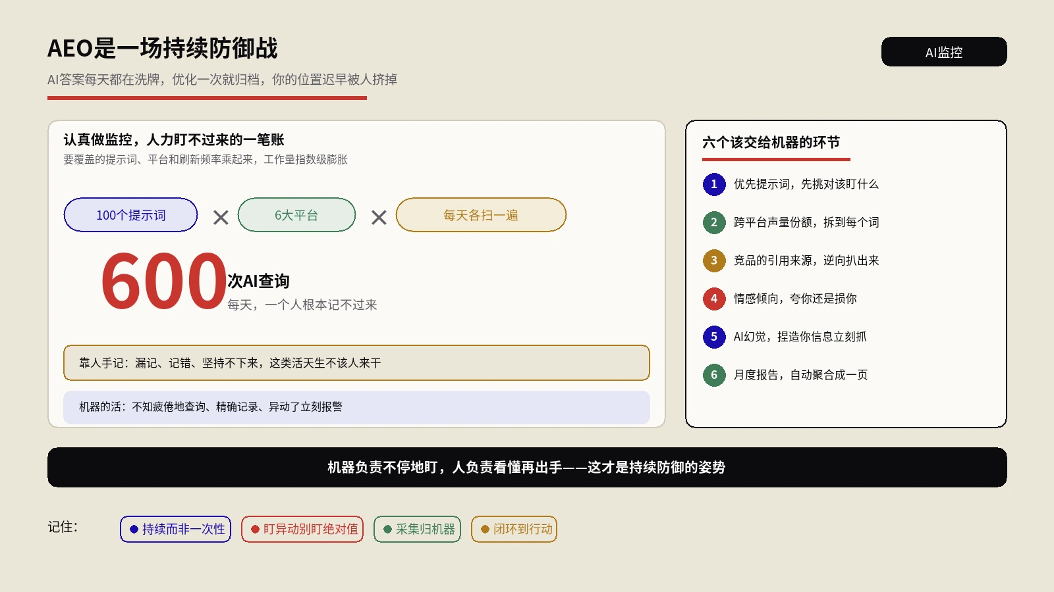The image size is (1054, 592).
Task: Click the blue dot in 持续而非一次性 tag
Action: (x=134, y=529)
